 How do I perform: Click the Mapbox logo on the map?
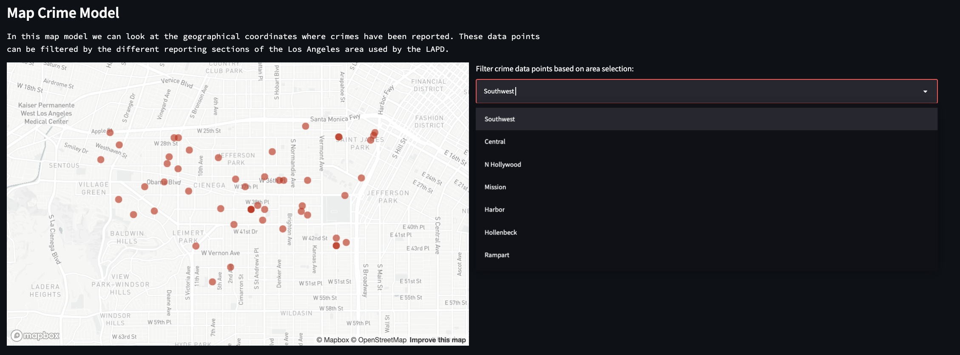35,335
